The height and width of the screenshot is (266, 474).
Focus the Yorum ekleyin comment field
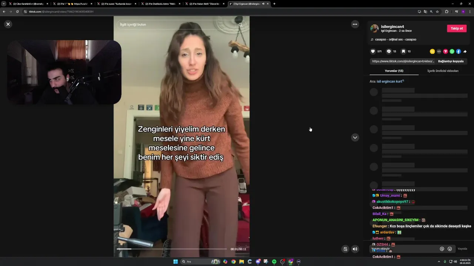[x=404, y=249]
